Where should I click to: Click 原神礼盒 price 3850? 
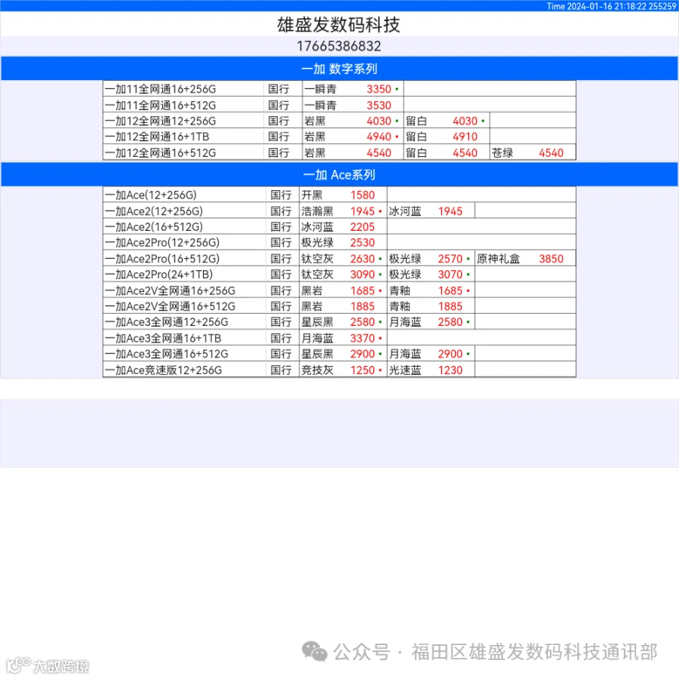point(551,259)
